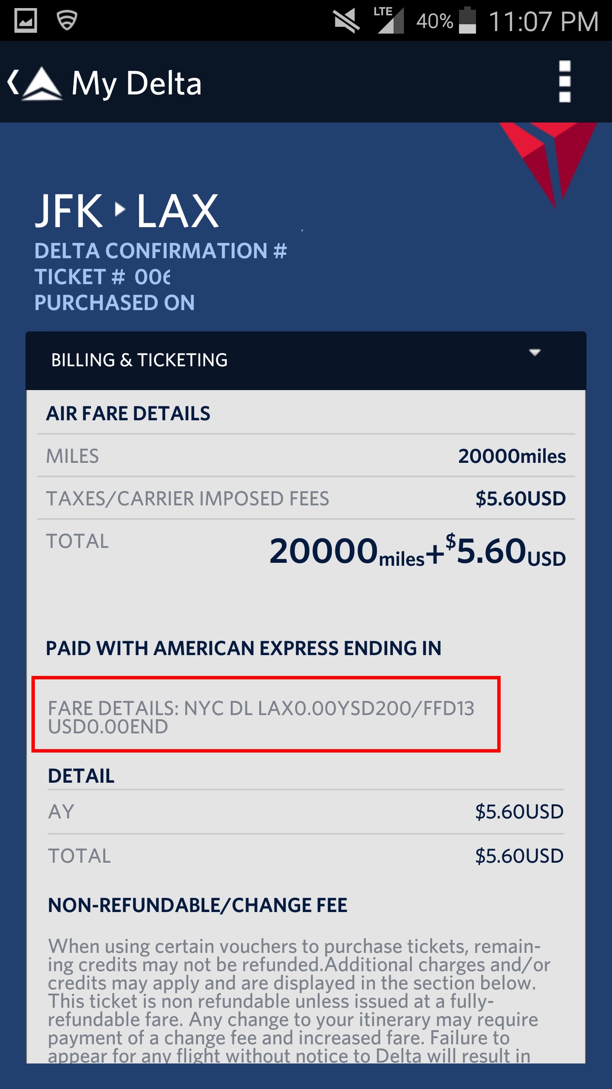The width and height of the screenshot is (612, 1089).
Task: Tap the My Delta title
Action: [x=136, y=83]
